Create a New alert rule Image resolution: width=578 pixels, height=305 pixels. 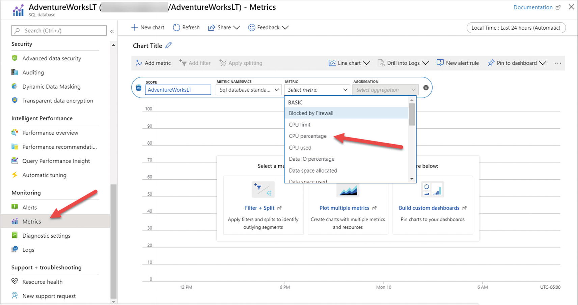(x=458, y=63)
